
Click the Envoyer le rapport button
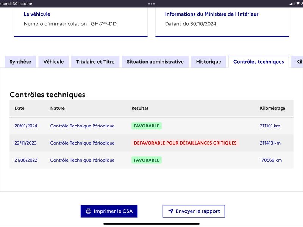194,211
